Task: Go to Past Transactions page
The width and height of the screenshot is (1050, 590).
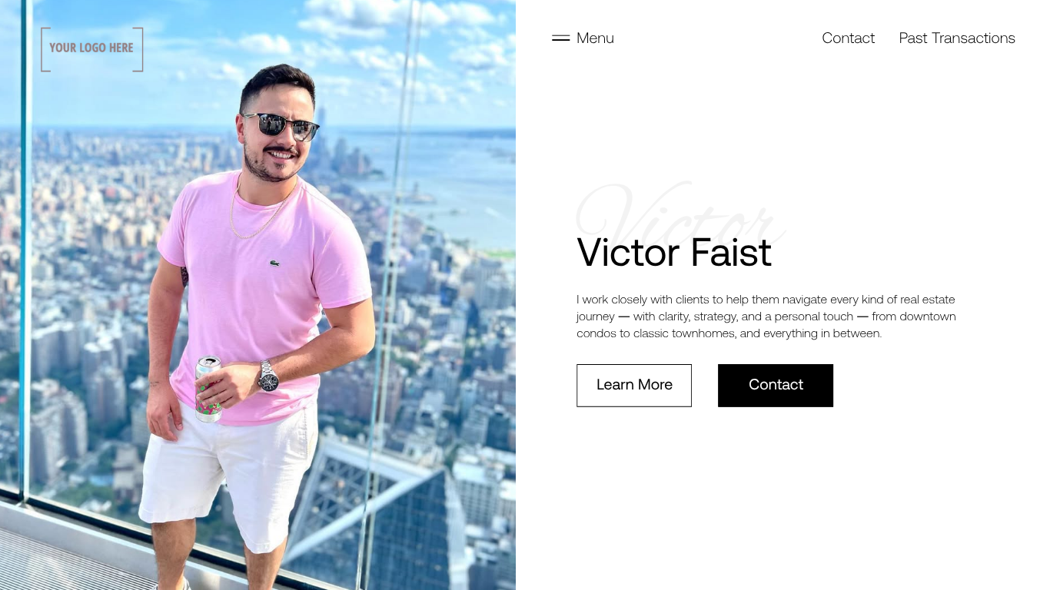Action: coord(957,38)
